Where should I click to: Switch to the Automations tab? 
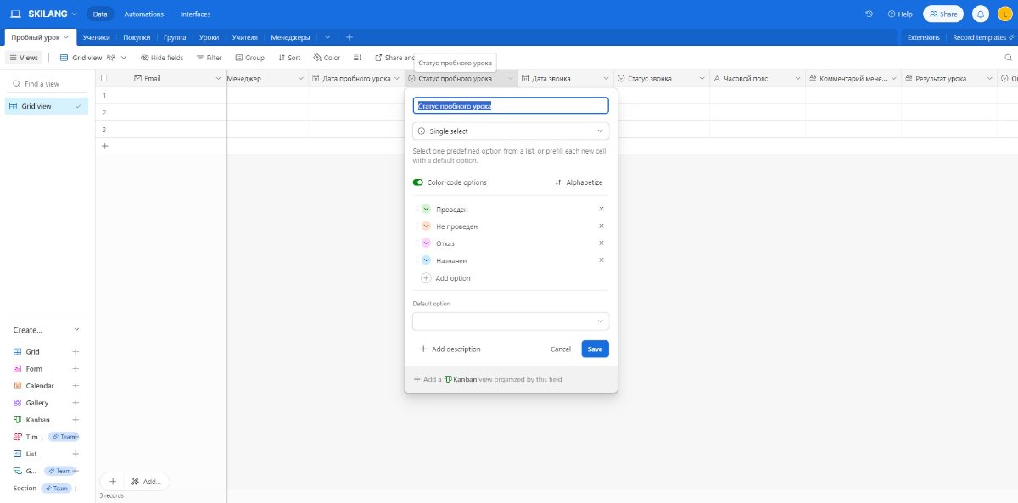tap(143, 14)
